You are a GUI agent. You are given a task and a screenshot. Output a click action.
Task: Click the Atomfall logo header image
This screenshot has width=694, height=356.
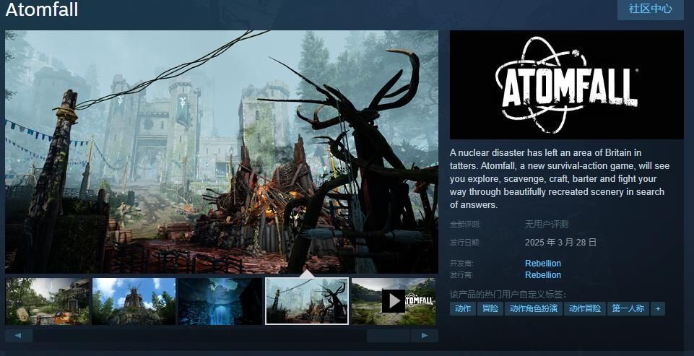tap(566, 84)
